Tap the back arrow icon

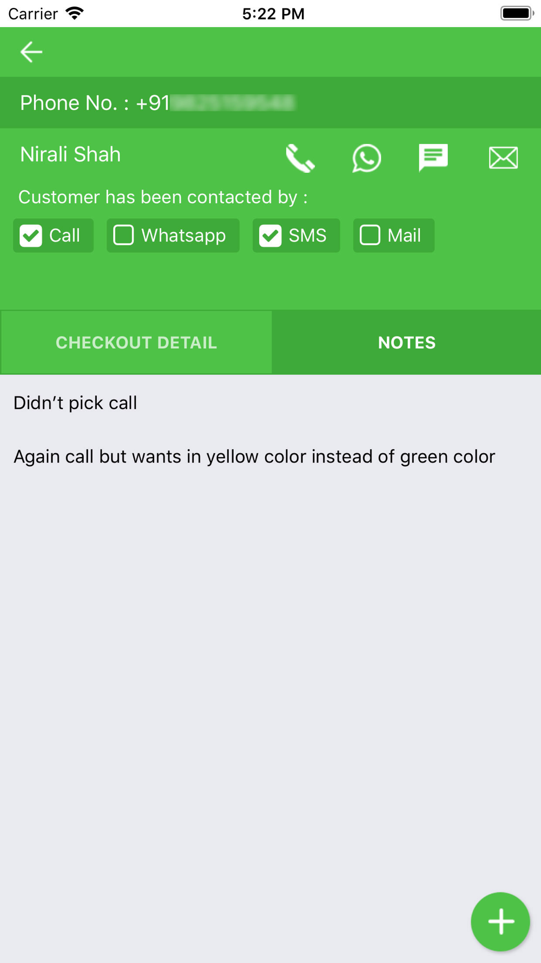[31, 52]
